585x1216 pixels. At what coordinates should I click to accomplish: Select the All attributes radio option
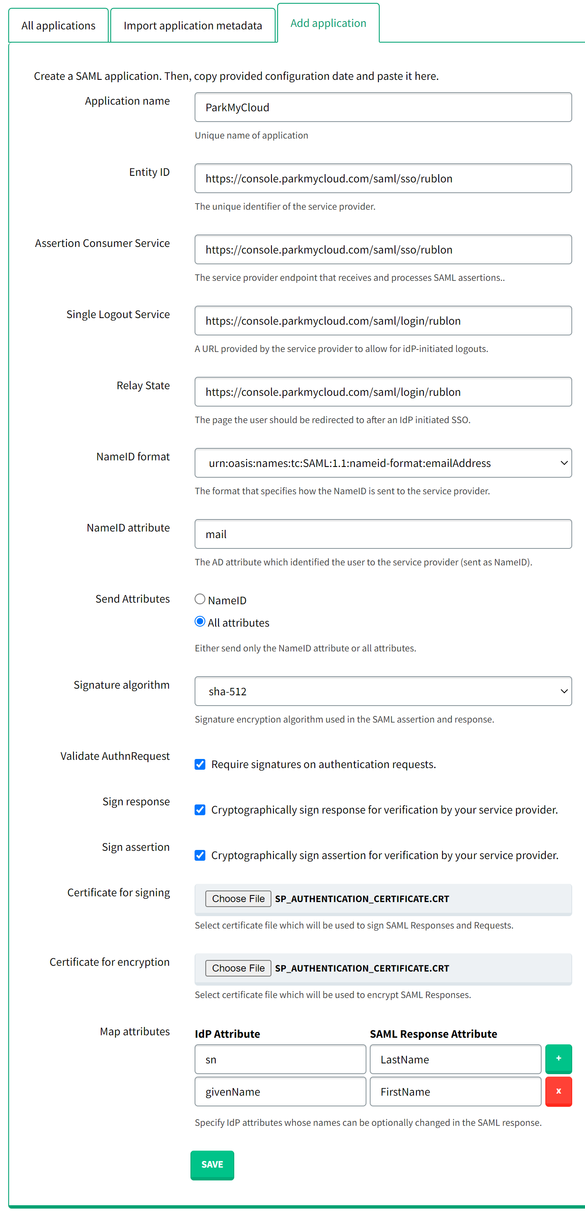(x=200, y=622)
